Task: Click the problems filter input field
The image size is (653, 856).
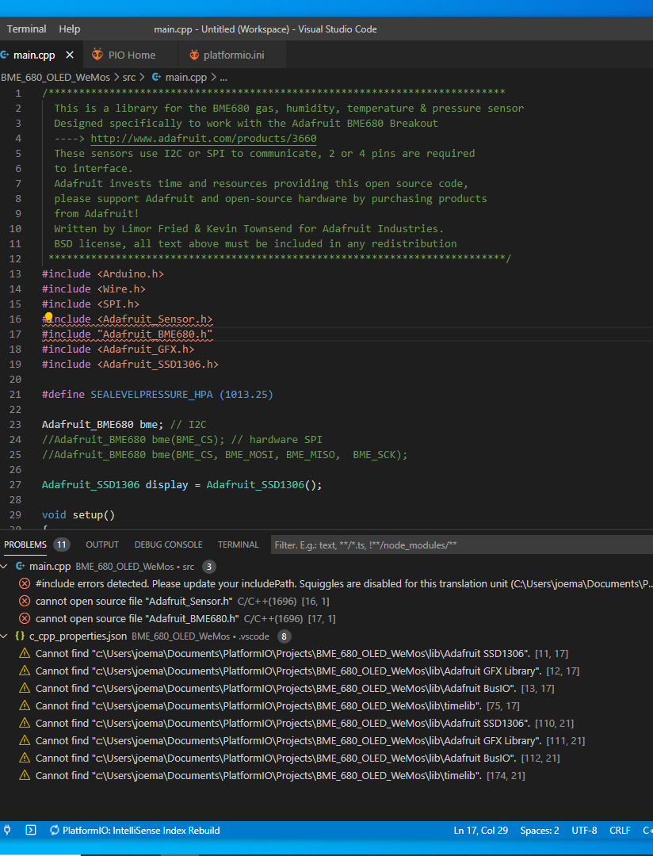Action: click(x=462, y=545)
